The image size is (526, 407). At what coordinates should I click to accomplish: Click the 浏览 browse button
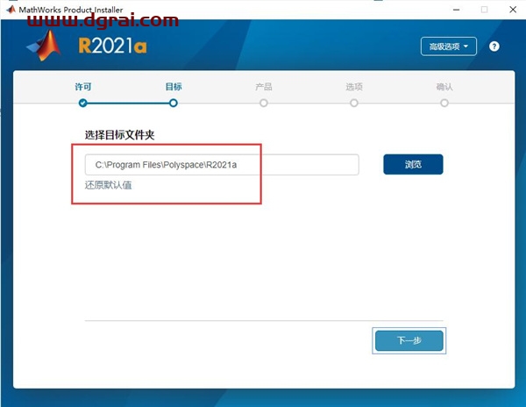point(413,164)
